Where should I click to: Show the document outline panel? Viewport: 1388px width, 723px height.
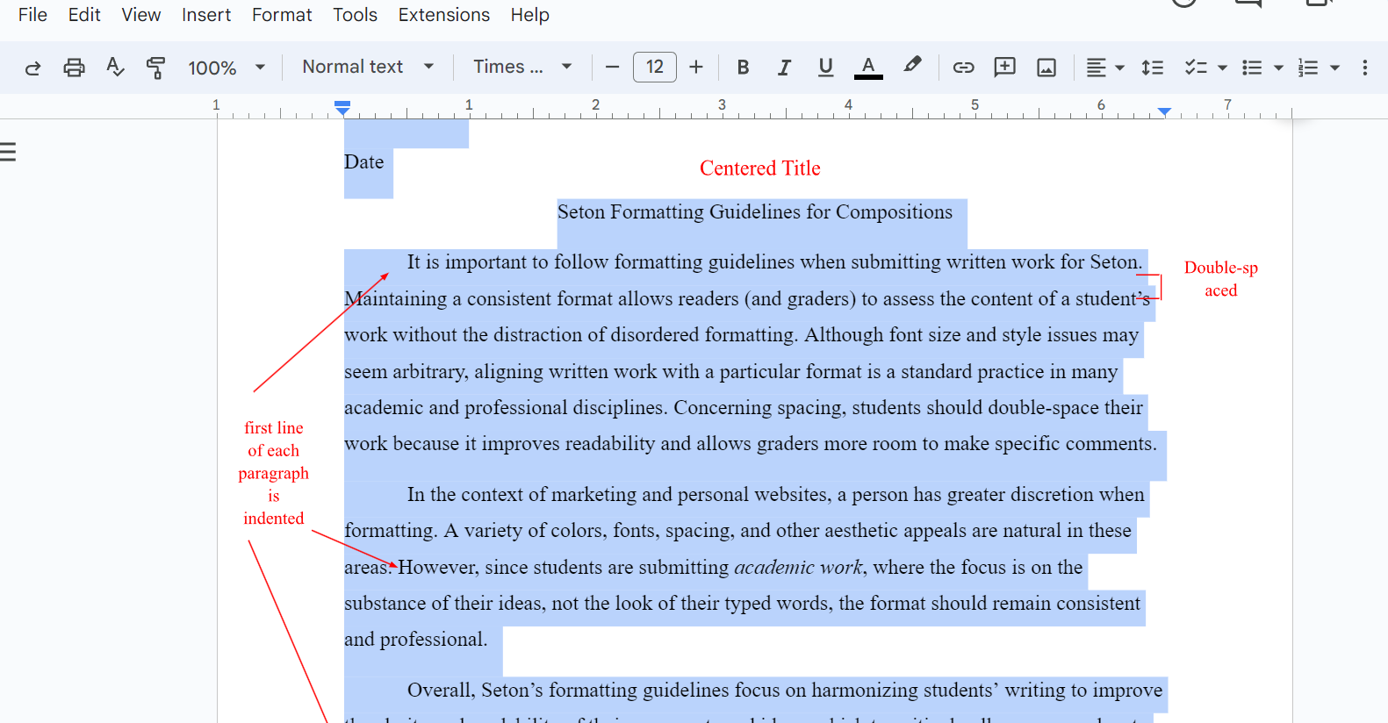[8, 152]
